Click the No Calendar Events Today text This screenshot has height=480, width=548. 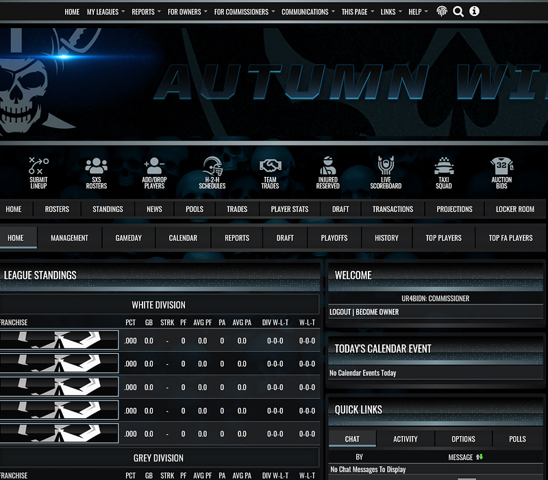coord(363,373)
